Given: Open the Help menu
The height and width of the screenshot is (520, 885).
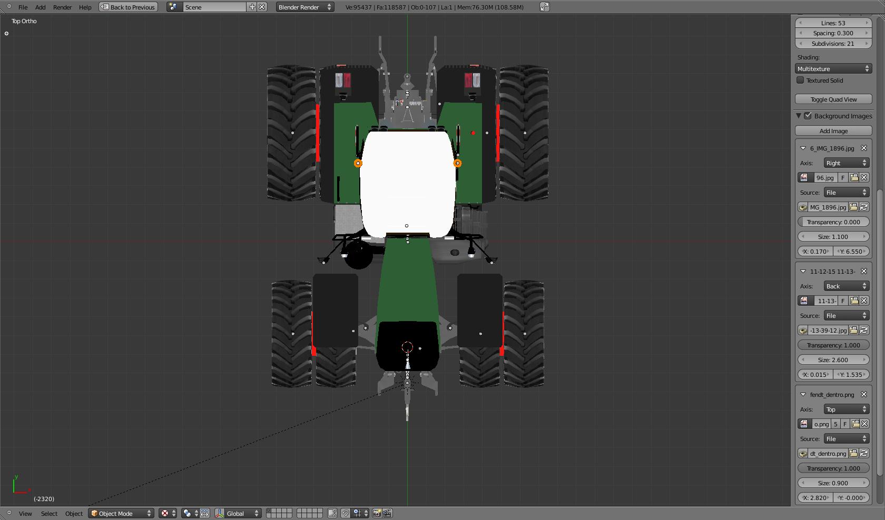Looking at the screenshot, I should 85,7.
